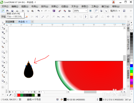Click the full screen preview icon
The height and width of the screenshot is (103, 134).
point(90,11)
